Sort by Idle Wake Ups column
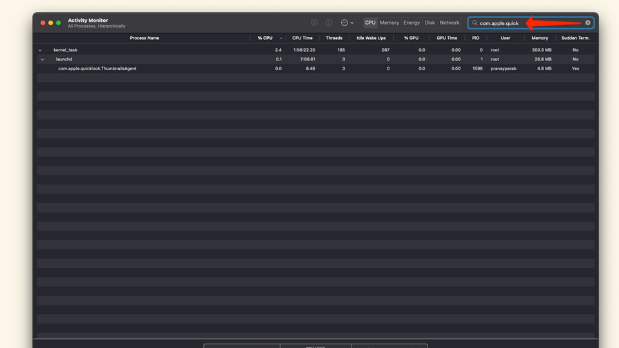Viewport: 619px width, 348px height. coord(371,38)
